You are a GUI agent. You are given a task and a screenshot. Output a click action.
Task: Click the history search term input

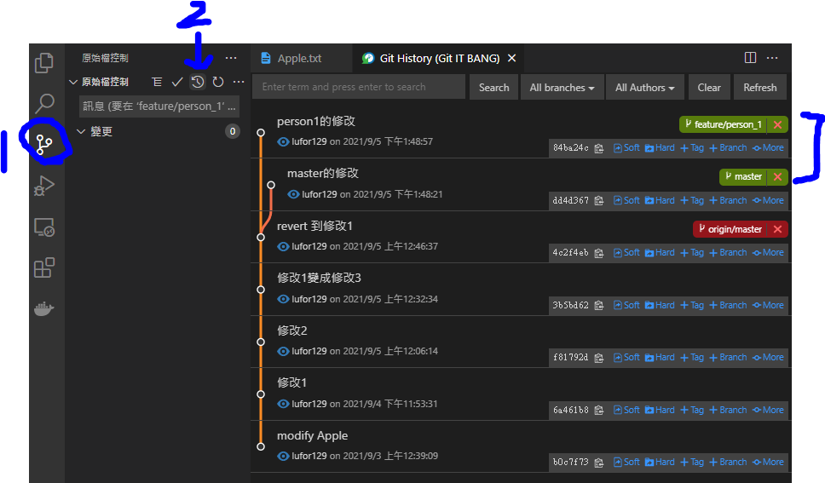[359, 87]
